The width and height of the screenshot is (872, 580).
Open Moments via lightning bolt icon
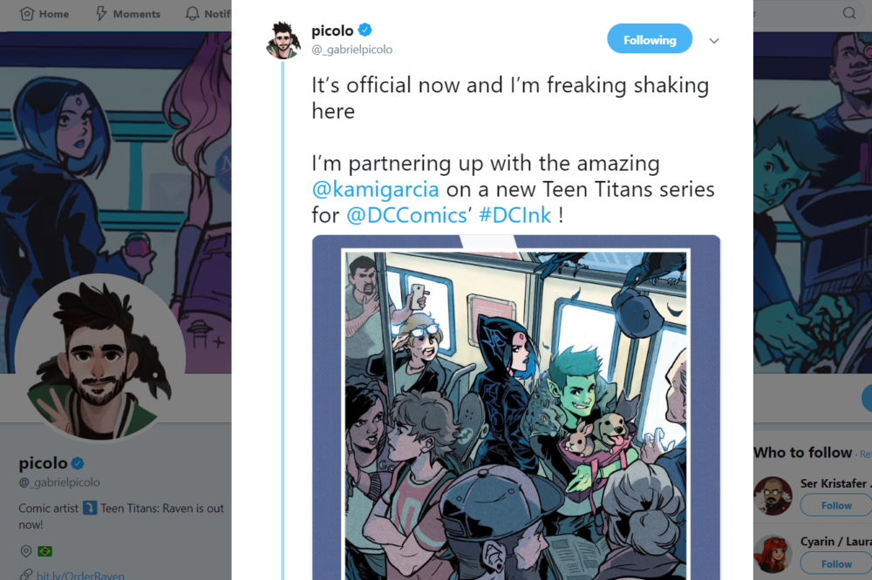[101, 13]
